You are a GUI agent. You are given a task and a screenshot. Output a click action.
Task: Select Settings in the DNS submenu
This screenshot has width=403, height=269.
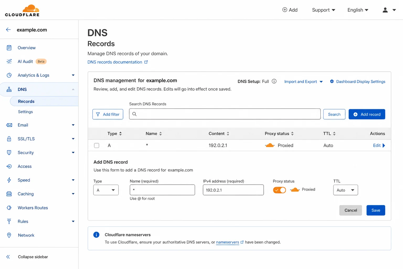[25, 112]
